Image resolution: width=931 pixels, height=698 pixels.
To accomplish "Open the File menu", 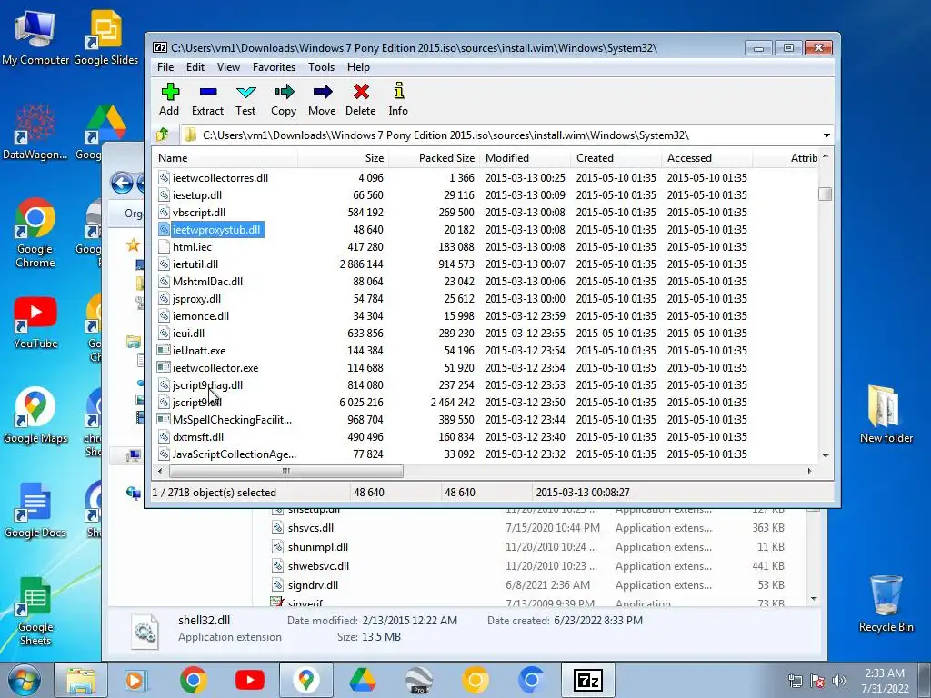I will point(165,67).
